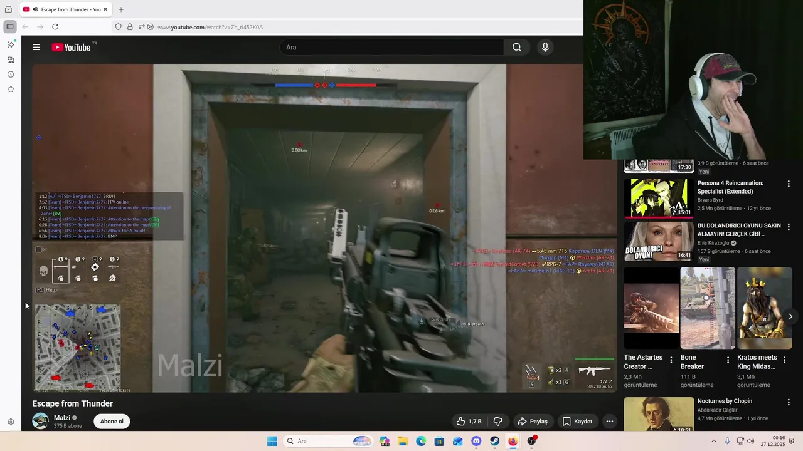The height and width of the screenshot is (451, 803).
Task: Mute the tab via its speaker icon
Action: tap(35, 9)
